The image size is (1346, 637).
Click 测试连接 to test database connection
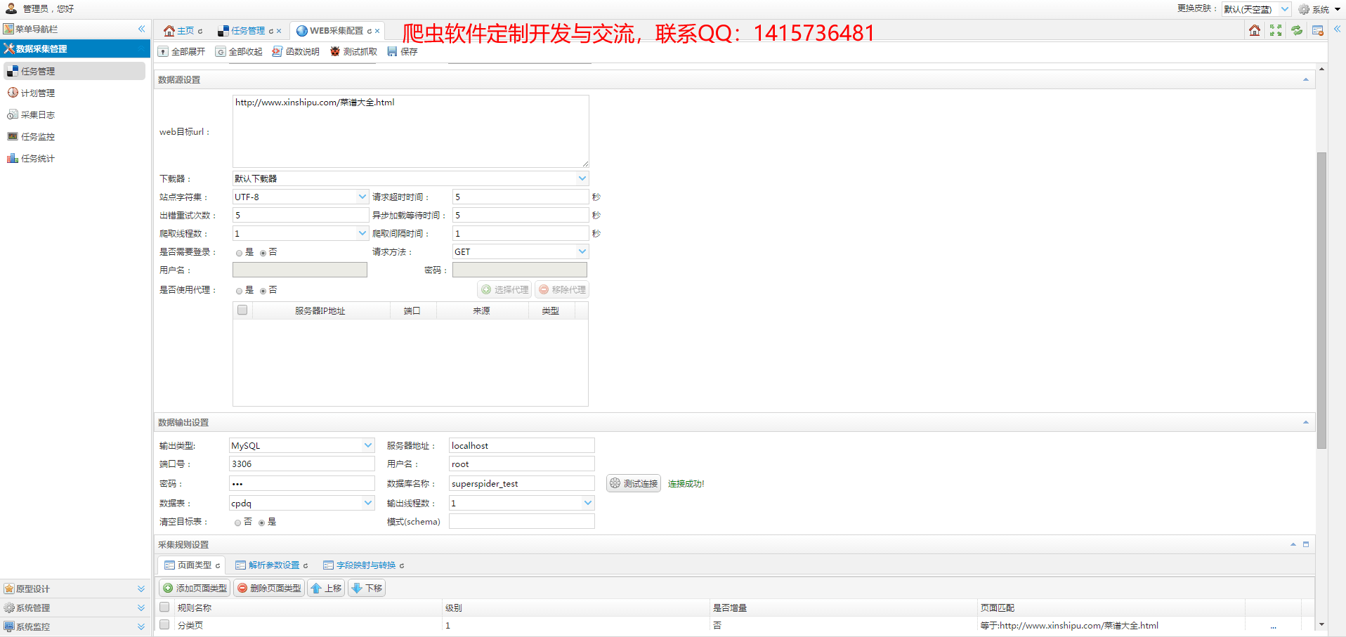point(633,483)
